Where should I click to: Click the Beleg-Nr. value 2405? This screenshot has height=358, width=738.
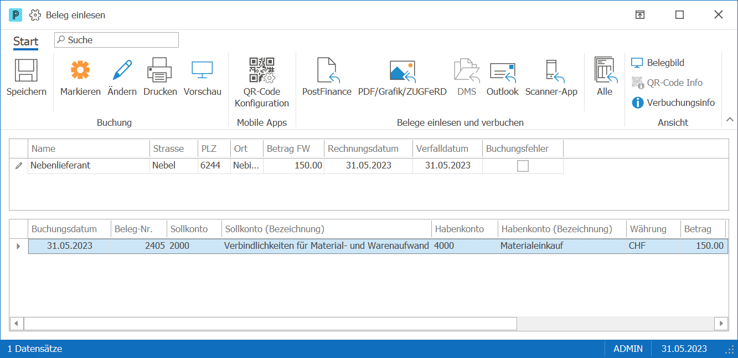[139, 246]
